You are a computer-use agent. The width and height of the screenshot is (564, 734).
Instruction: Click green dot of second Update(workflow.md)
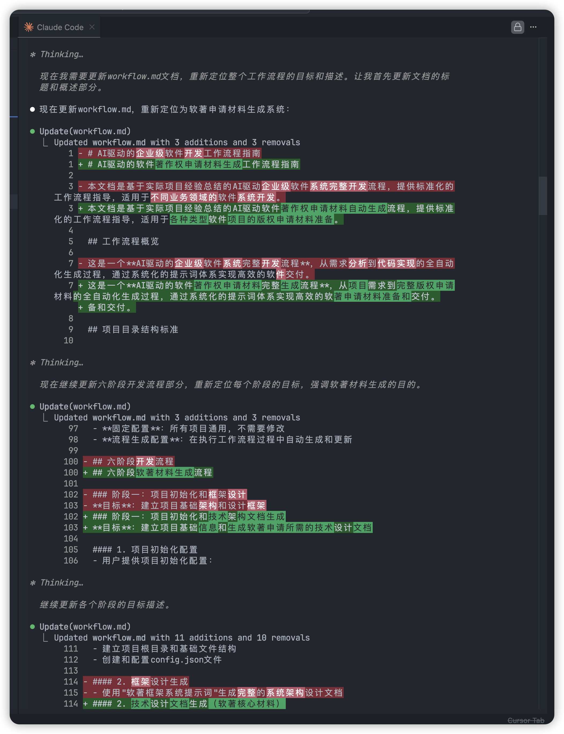tap(32, 406)
